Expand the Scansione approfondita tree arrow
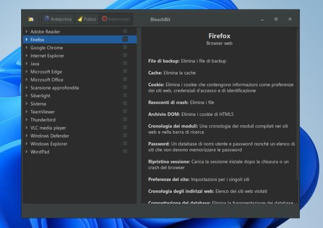The image size is (323, 228). 26,88
